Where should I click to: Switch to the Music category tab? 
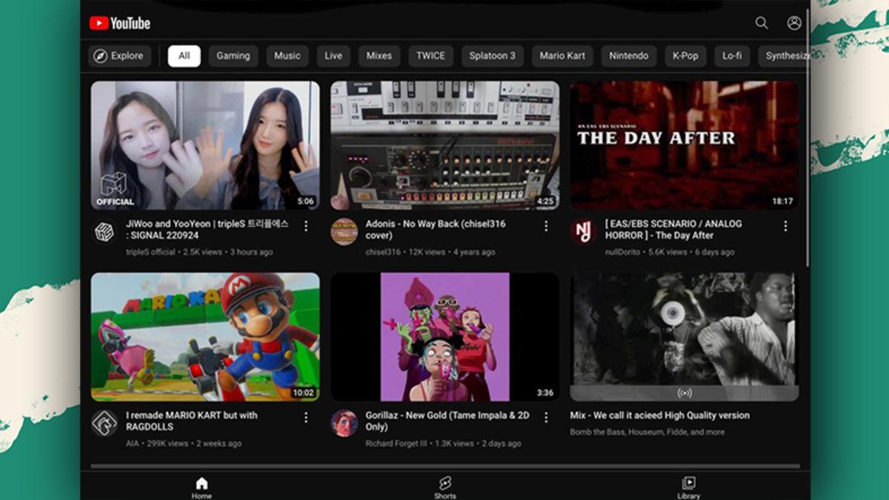click(x=287, y=56)
